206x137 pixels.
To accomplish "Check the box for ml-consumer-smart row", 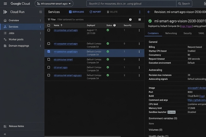I will [49, 60].
